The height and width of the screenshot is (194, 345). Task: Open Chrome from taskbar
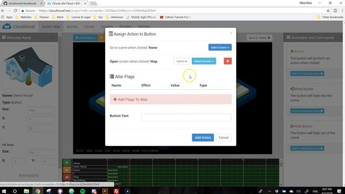38,191
